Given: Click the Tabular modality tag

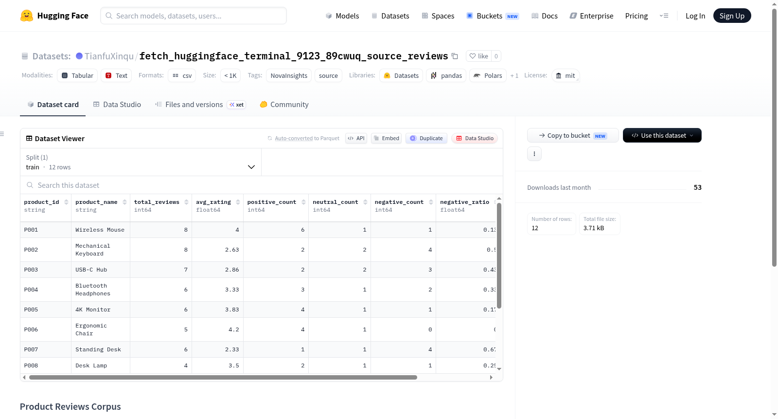Looking at the screenshot, I should 77,75.
